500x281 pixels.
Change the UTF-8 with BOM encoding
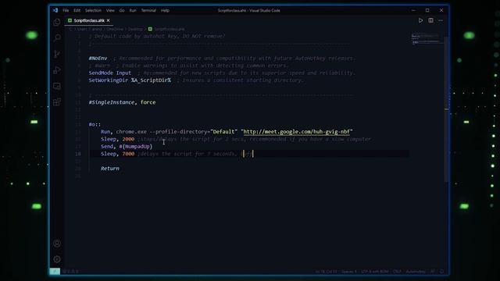(375, 272)
